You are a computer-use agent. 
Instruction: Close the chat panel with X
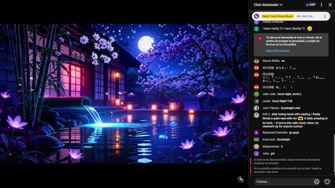click(330, 5)
